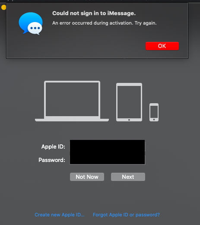The width and height of the screenshot is (200, 225).
Task: Open the Create new Apple ID link
Action: 60,215
